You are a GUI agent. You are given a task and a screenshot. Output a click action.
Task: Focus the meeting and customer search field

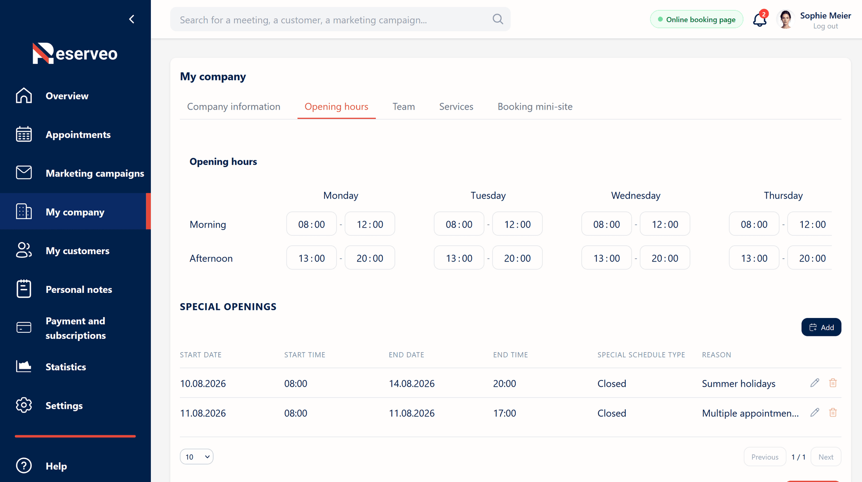(340, 19)
